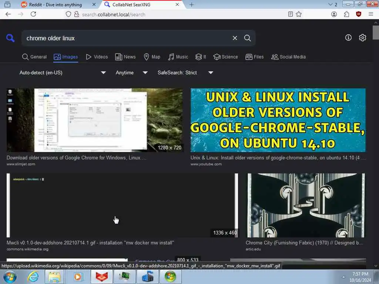Open the About info icon
Screen dimensions: 379x284
click(348, 38)
